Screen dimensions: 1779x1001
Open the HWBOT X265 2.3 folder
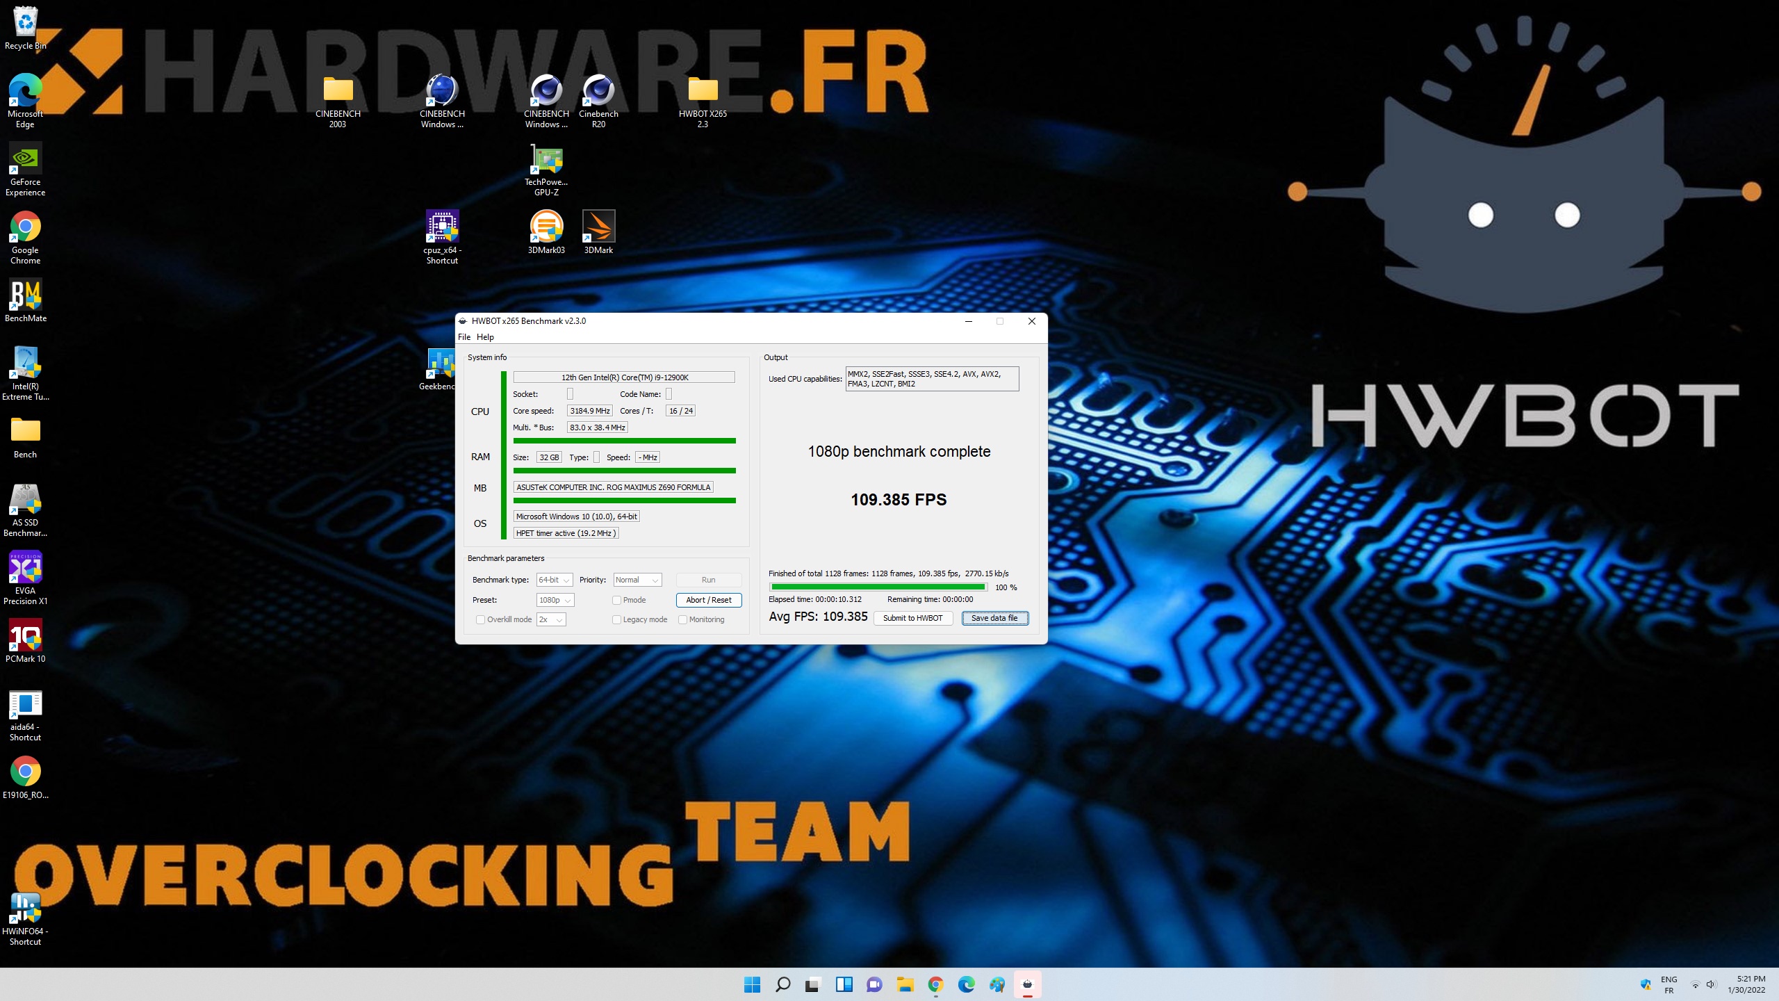[703, 101]
